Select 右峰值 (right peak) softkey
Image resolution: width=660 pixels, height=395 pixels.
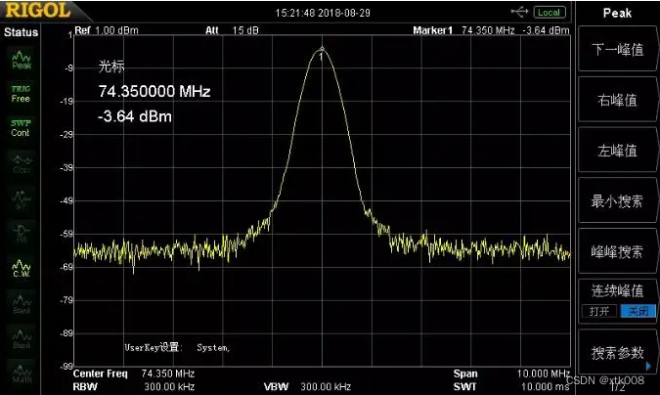click(x=617, y=100)
